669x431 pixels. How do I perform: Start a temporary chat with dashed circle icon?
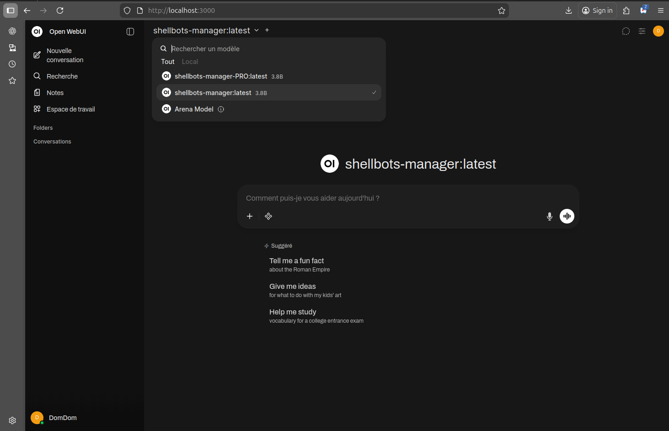click(x=626, y=31)
